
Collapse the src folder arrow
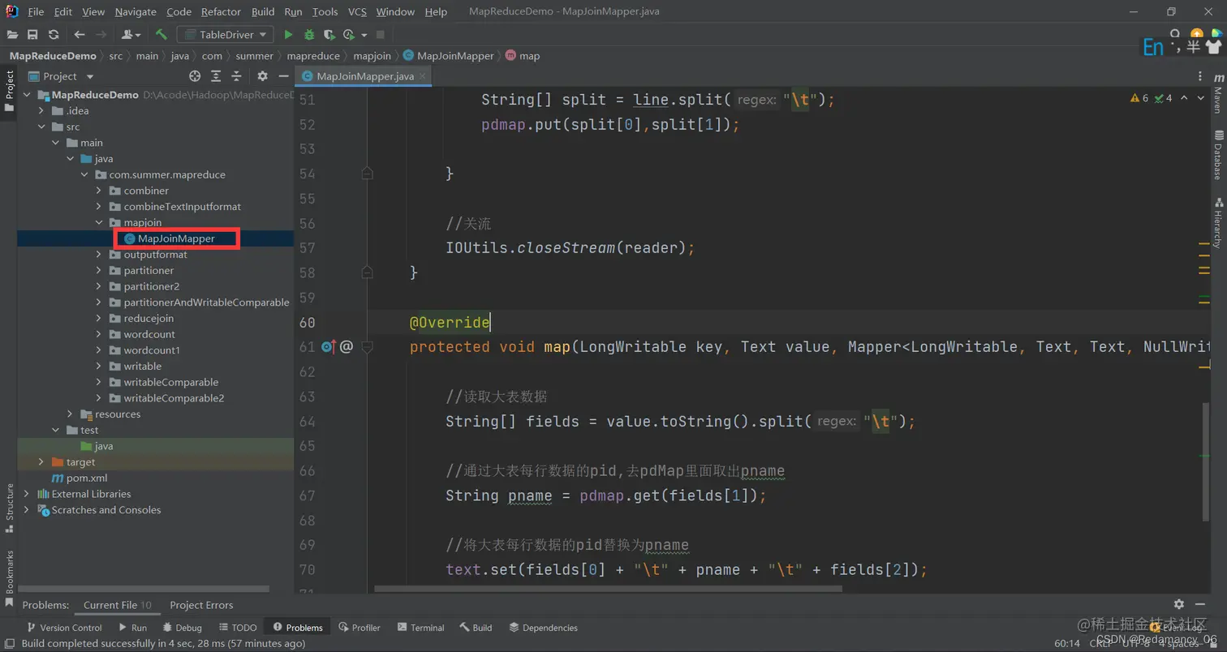(41, 127)
